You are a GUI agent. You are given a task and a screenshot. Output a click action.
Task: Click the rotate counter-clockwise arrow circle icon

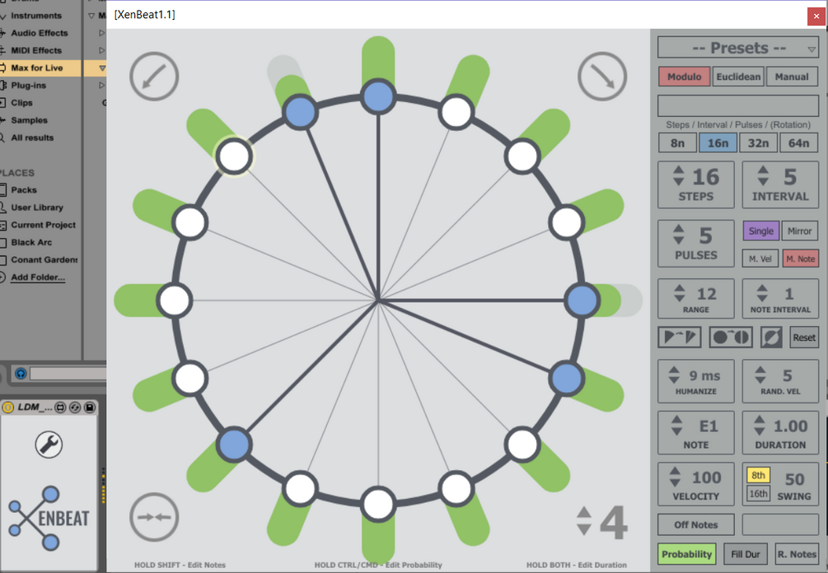[x=154, y=77]
